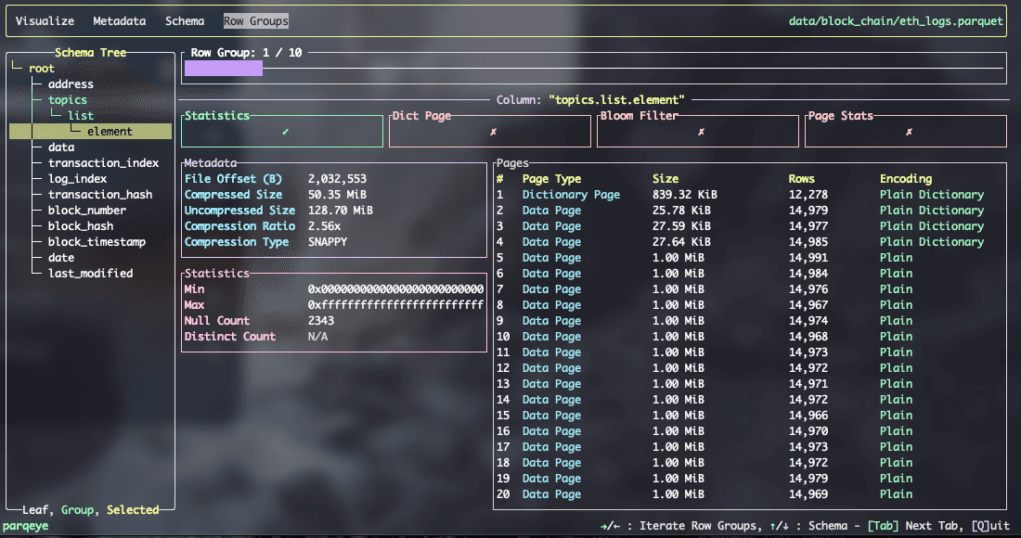Click the 25.78 KiB size cell
This screenshot has width=1021, height=538.
682,211
